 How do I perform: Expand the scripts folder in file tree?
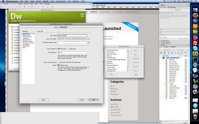(x=164, y=84)
